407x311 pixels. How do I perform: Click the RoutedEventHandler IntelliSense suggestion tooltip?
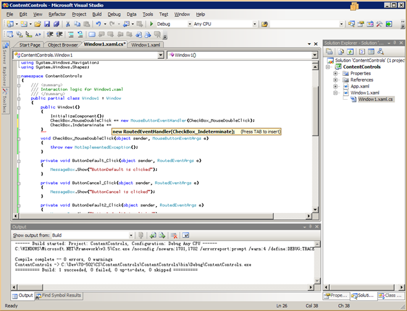196,132
